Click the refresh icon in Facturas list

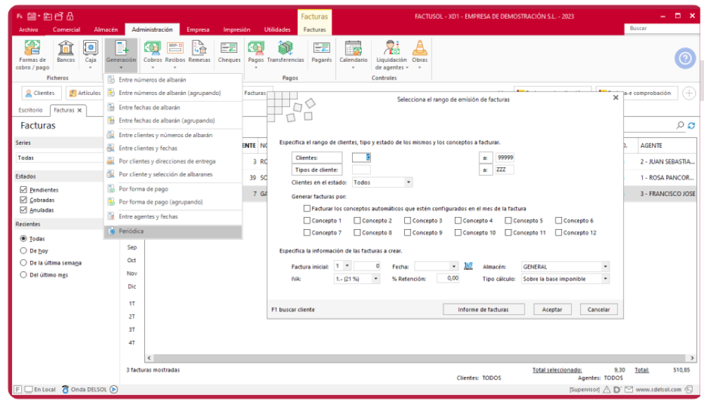point(691,126)
